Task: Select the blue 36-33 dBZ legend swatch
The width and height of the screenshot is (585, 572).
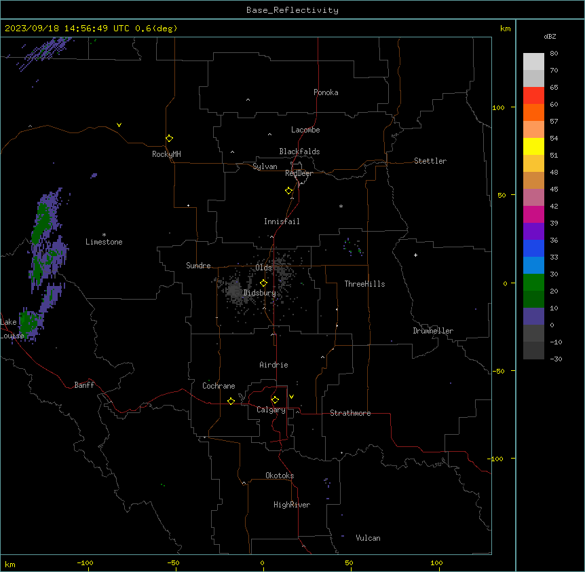Action: point(533,248)
